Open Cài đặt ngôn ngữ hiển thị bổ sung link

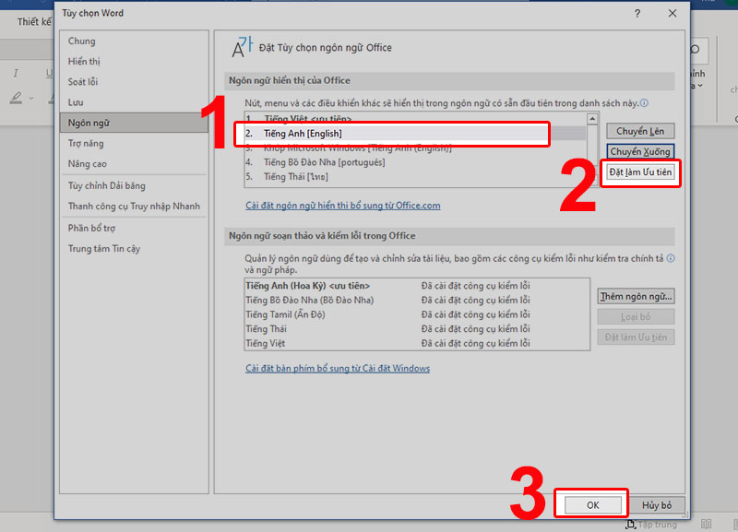pos(342,206)
